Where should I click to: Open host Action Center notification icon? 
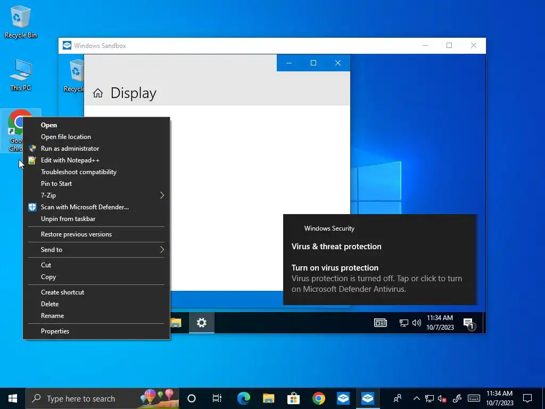[527, 398]
